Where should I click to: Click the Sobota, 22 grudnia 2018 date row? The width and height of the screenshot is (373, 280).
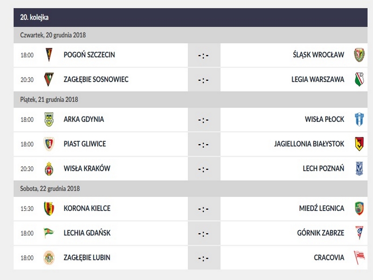tap(50, 189)
